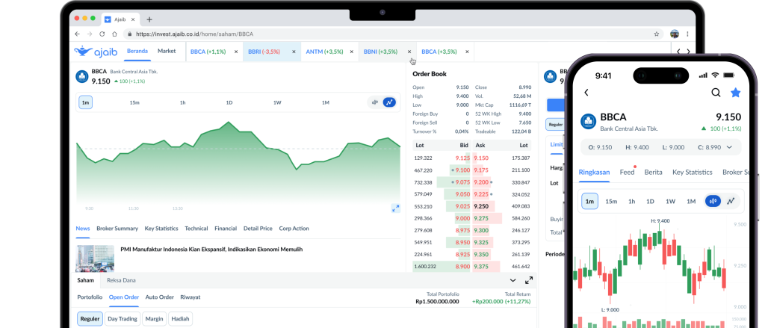Switch desktop chart to candlestick view

point(376,102)
